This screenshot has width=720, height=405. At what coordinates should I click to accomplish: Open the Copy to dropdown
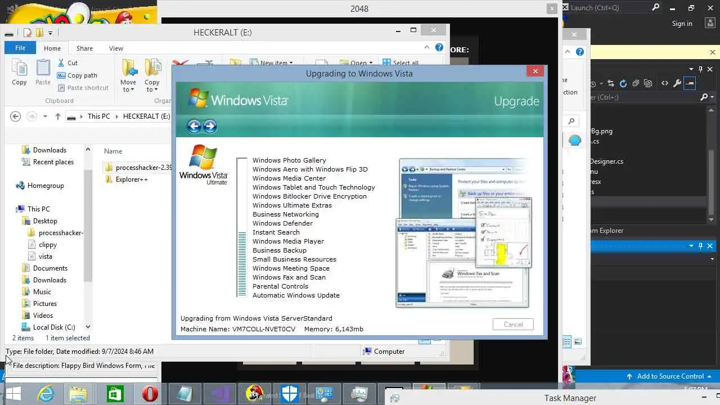coord(152,76)
